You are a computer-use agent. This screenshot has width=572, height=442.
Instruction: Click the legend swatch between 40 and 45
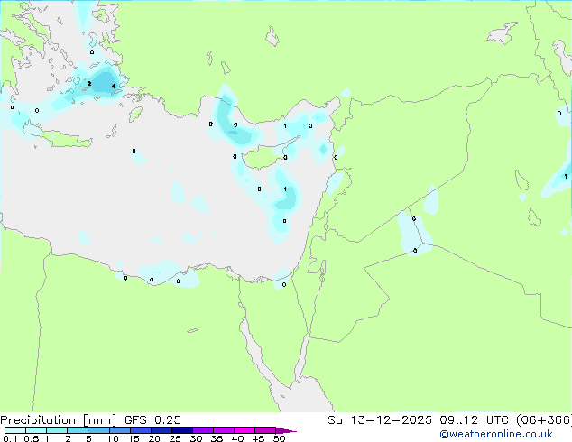coord(244,430)
